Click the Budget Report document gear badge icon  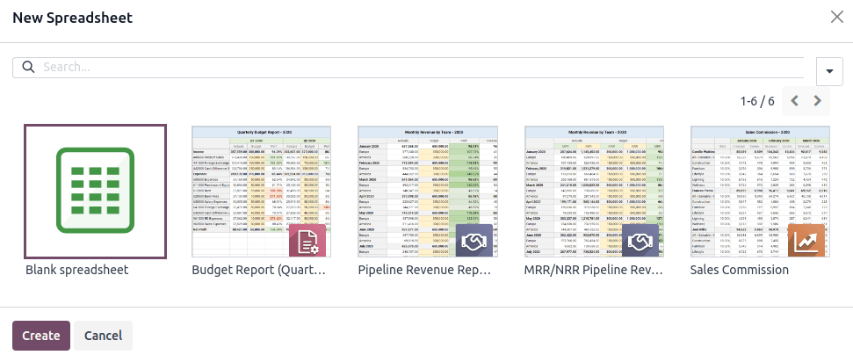[x=307, y=240]
